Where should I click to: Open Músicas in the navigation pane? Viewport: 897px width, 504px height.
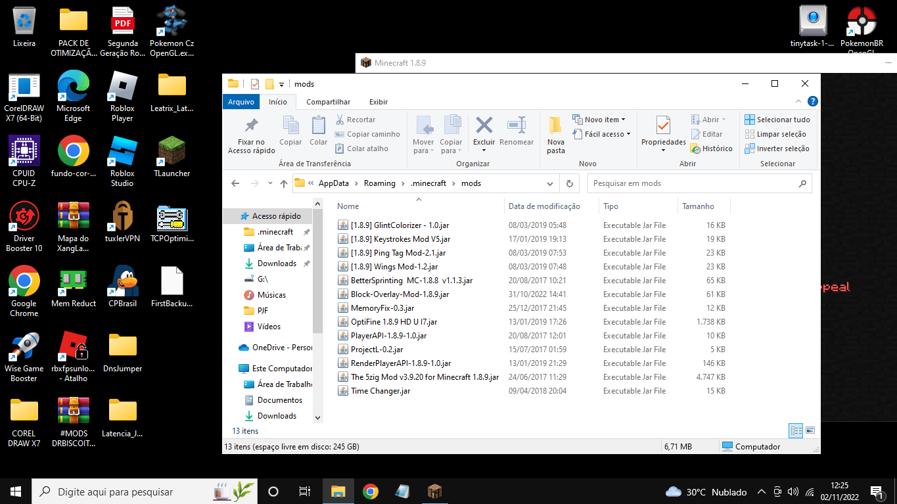click(x=271, y=295)
